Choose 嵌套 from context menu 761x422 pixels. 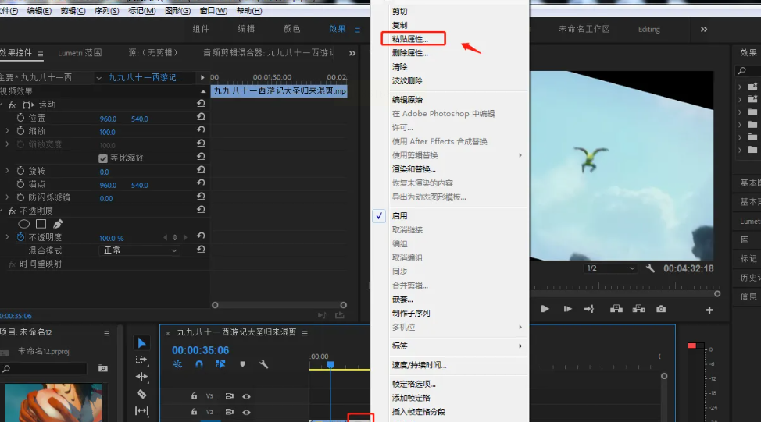[x=402, y=300]
